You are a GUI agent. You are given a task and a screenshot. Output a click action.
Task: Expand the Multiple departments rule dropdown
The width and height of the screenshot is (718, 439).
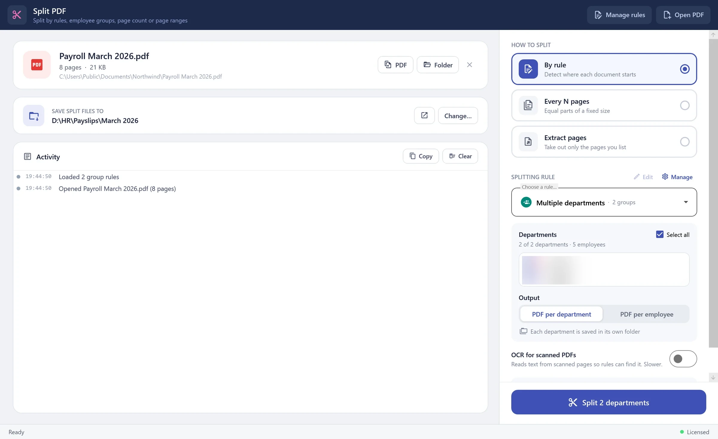tap(604, 202)
